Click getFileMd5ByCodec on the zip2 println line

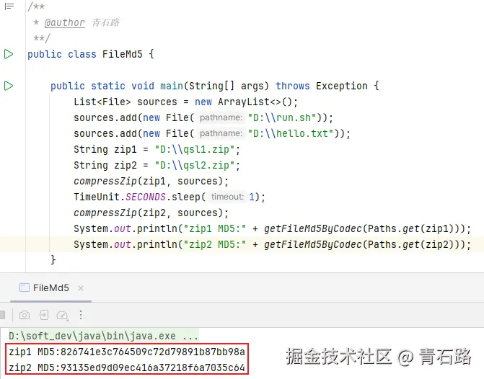tap(312, 245)
